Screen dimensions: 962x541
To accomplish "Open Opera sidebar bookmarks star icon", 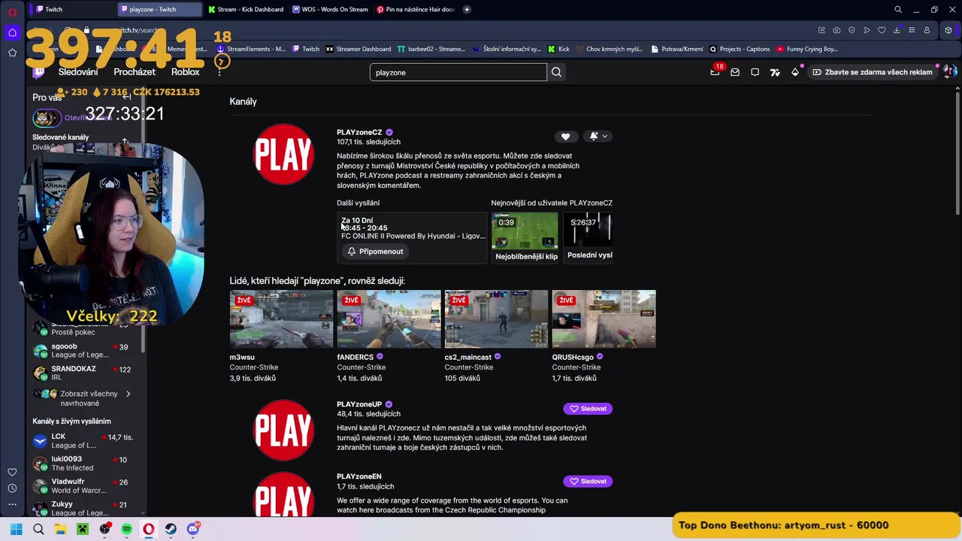I will click(12, 53).
